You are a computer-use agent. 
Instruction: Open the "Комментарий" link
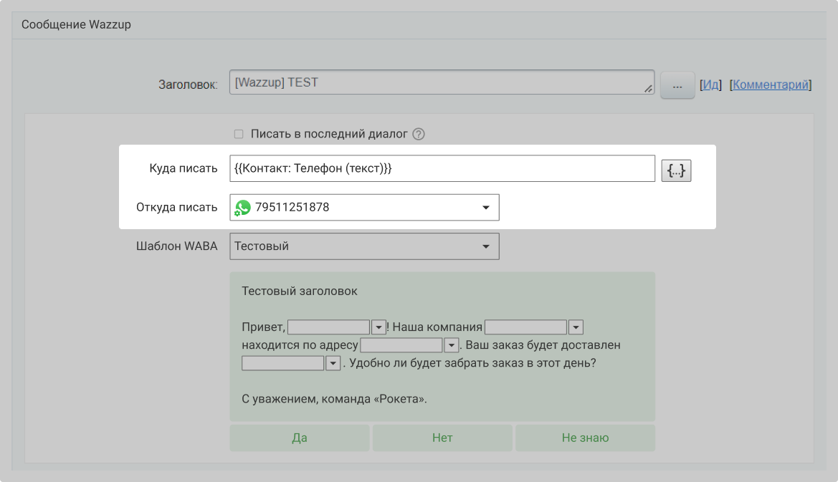tap(771, 85)
